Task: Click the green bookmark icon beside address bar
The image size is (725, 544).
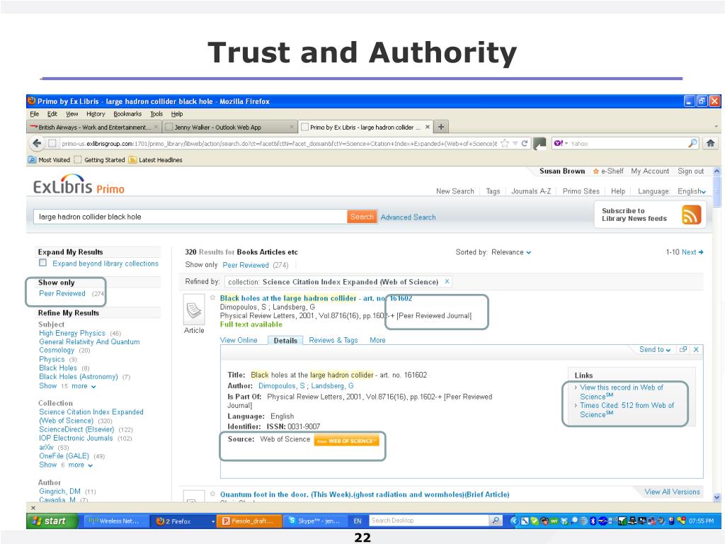Action: click(540, 143)
